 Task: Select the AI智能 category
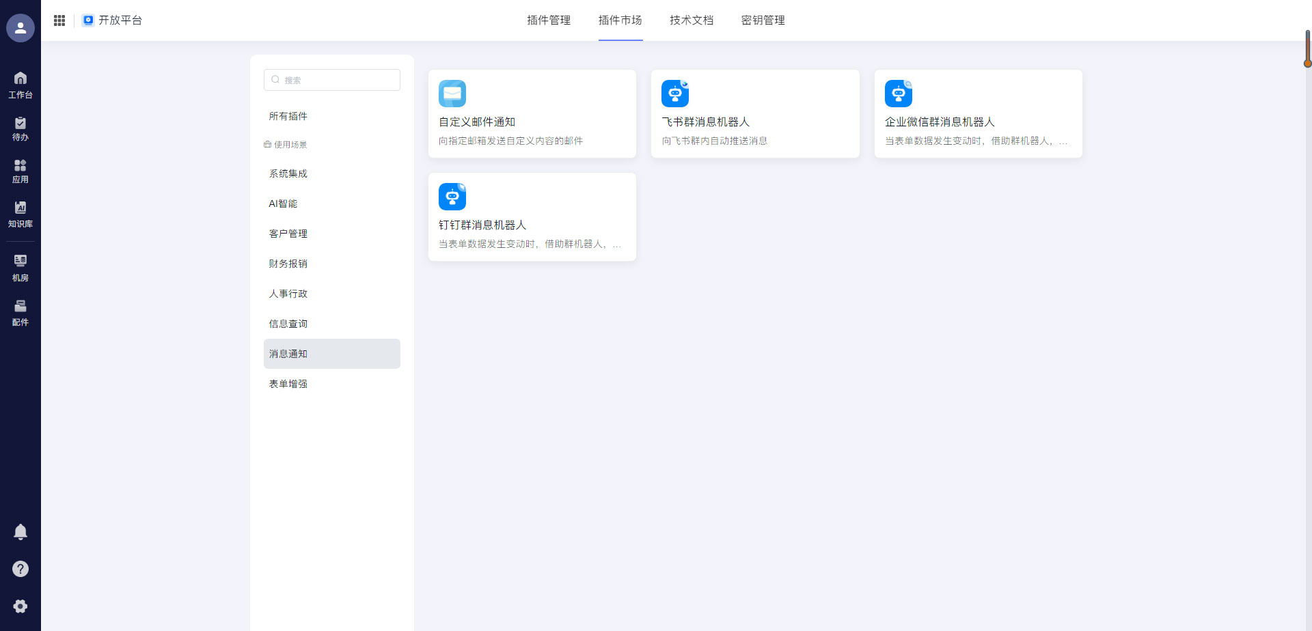(283, 204)
